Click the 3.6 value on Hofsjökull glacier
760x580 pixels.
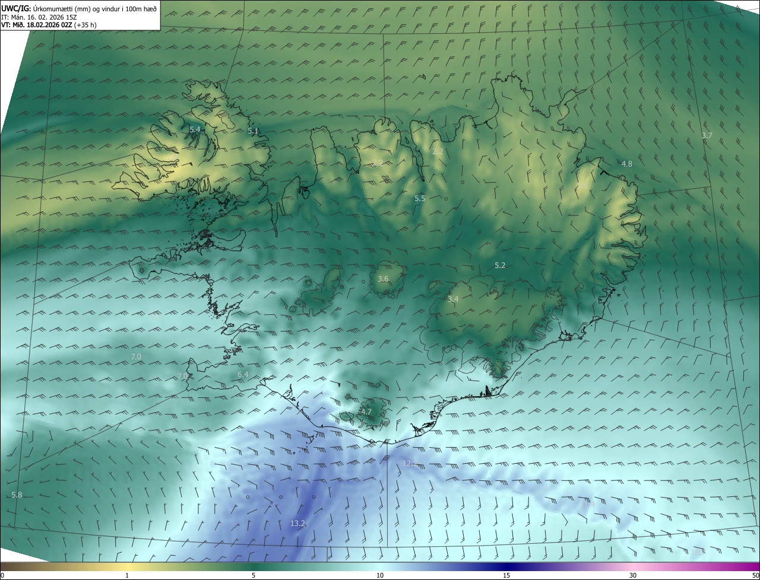point(383,279)
